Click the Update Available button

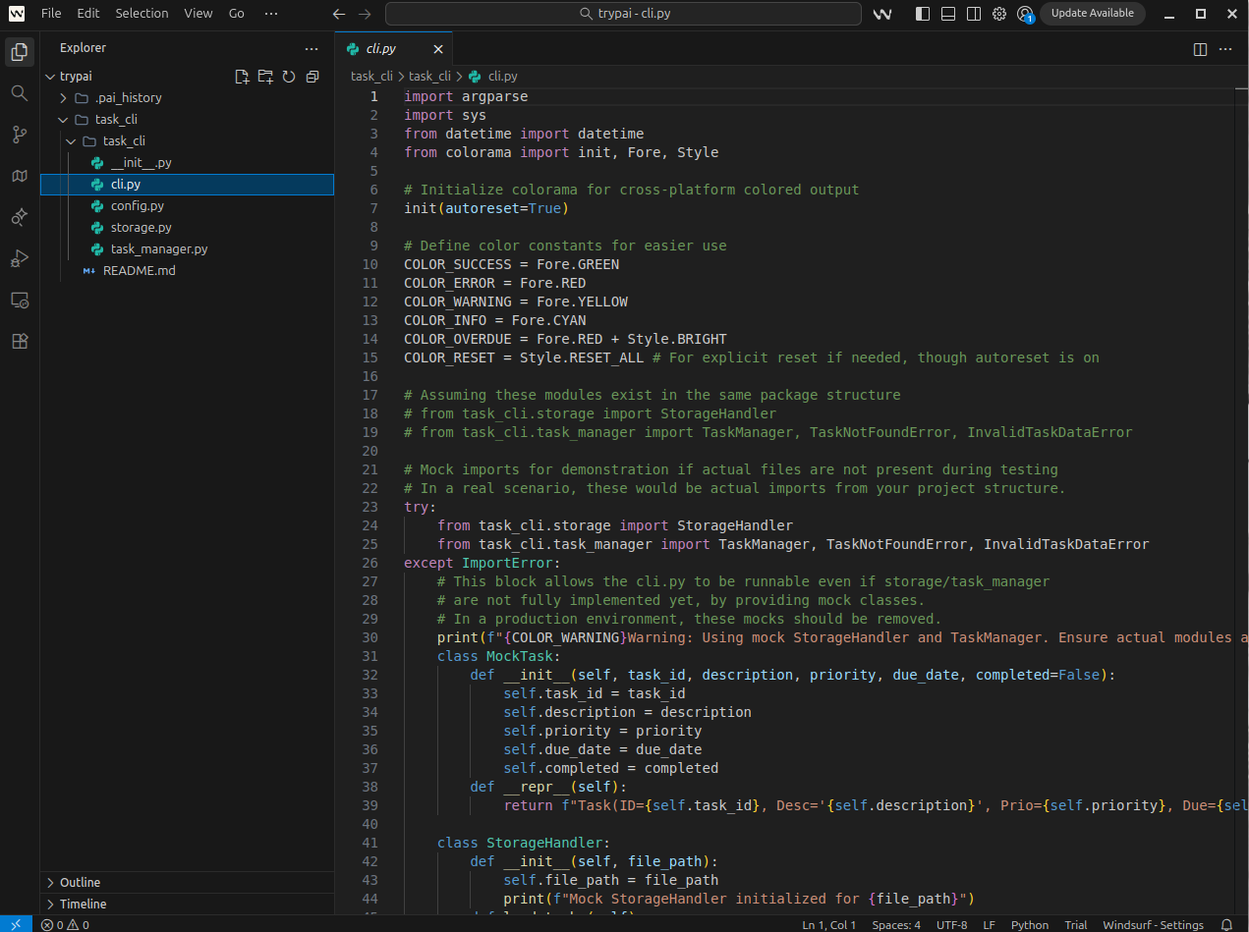1092,14
